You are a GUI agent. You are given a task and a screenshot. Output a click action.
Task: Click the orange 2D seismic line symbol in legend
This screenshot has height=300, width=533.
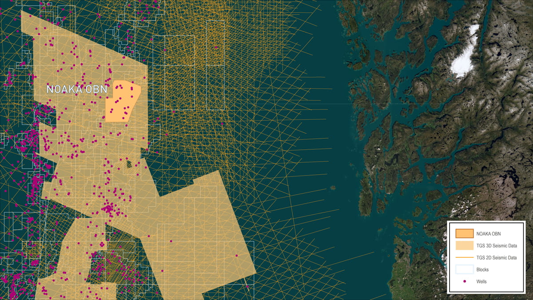464,257
